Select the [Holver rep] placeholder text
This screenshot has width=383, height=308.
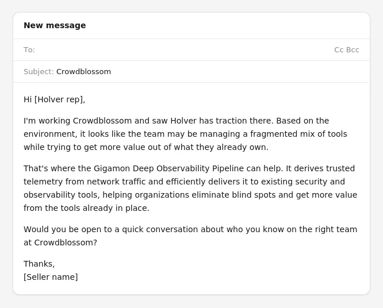click(x=60, y=99)
